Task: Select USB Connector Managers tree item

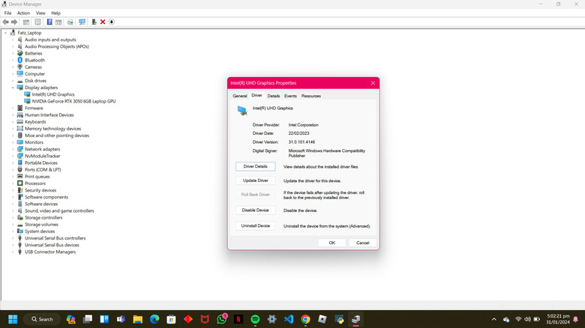Action: [x=50, y=252]
